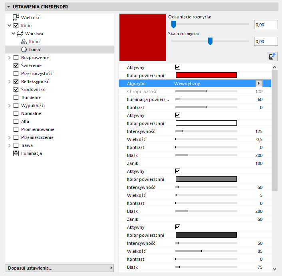Expand the Rozproszenie tree node
Screen dimensions: 282x276
click(x=10, y=58)
